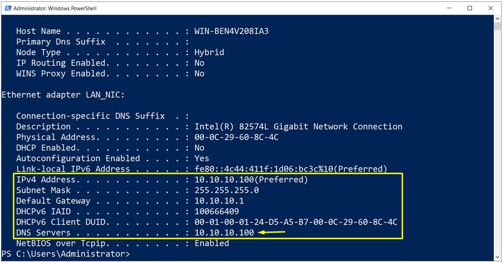Screen dimensions: 503x262
Task: Click the Administrator: Windows PowerShell title text
Action: coord(55,8)
